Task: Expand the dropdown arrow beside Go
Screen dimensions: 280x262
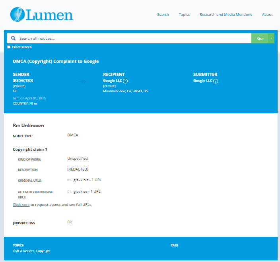Action: coord(271,38)
